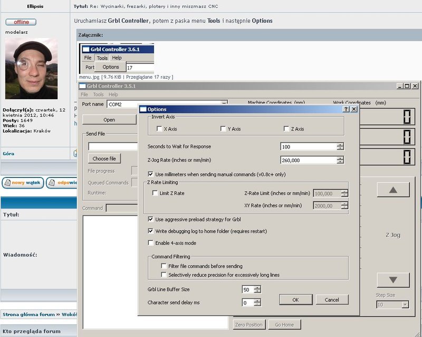Click the Open port button
The height and width of the screenshot is (337, 422).
tap(109, 120)
